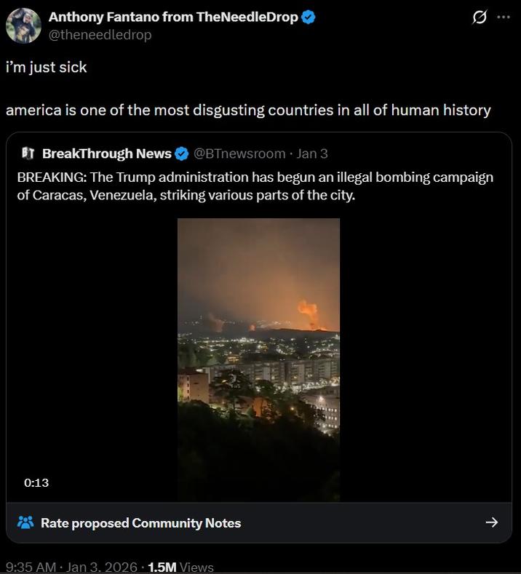Click the main post text about america
This screenshot has width=521, height=574.
248,111
